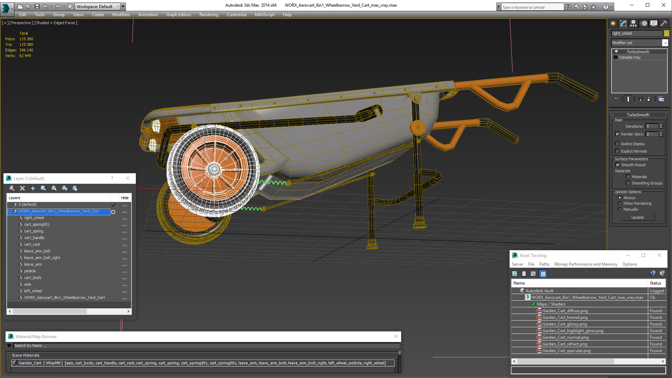The image size is (672, 378).
Task: Open the Motion command panel tab
Action: 644,23
